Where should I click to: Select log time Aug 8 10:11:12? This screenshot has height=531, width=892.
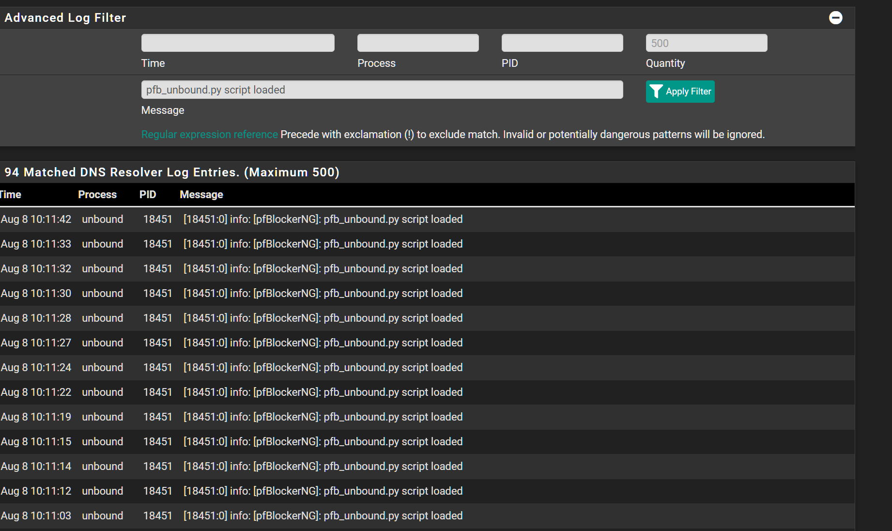click(36, 491)
